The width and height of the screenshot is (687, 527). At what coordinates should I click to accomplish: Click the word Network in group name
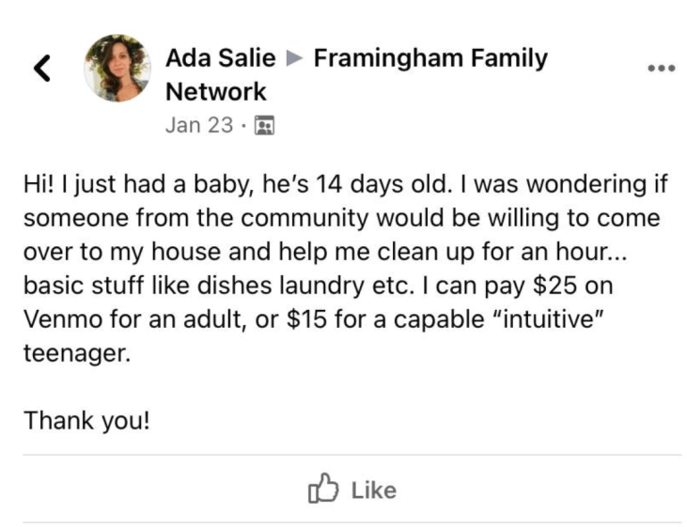click(216, 92)
